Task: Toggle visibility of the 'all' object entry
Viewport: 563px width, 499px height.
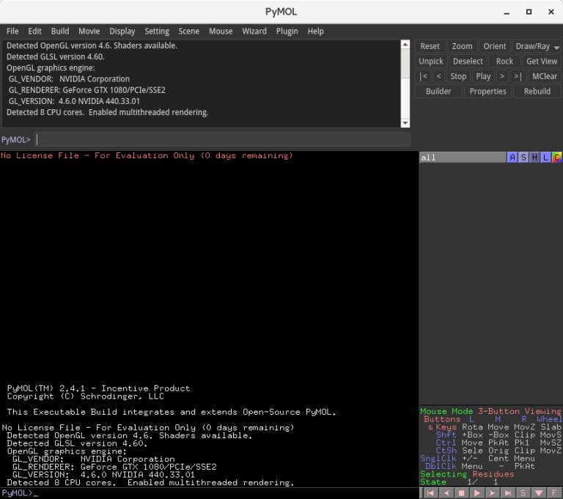Action: tap(462, 158)
